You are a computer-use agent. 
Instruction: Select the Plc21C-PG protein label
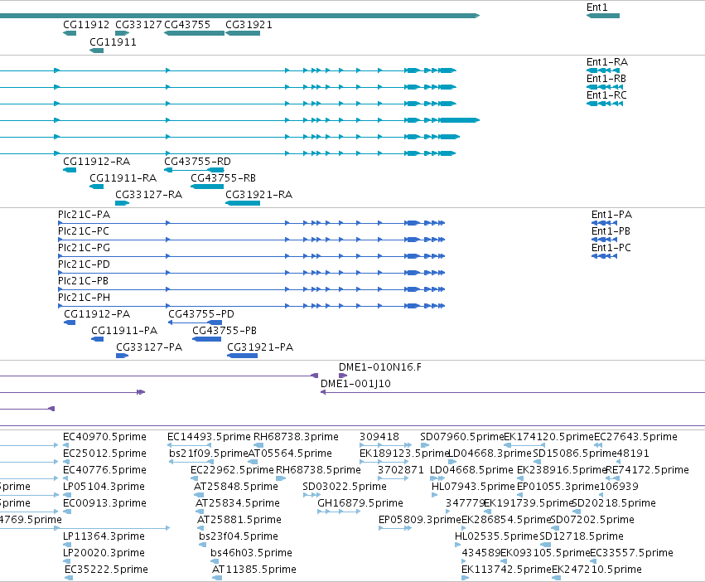(x=84, y=248)
